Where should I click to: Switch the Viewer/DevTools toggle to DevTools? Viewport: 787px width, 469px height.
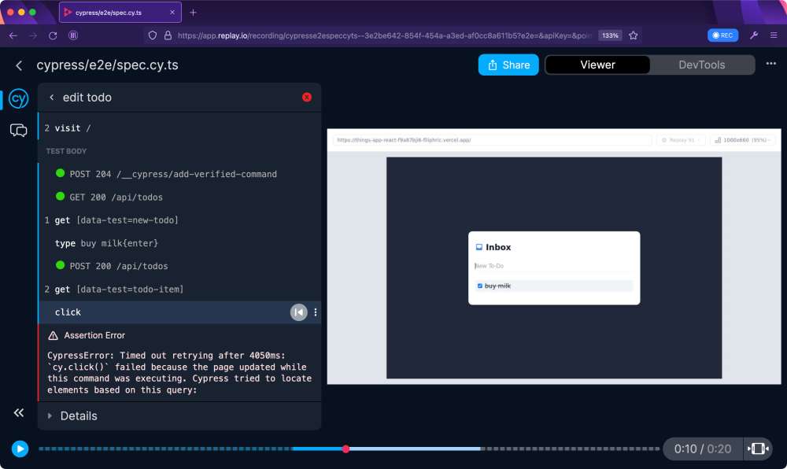pyautogui.click(x=700, y=65)
